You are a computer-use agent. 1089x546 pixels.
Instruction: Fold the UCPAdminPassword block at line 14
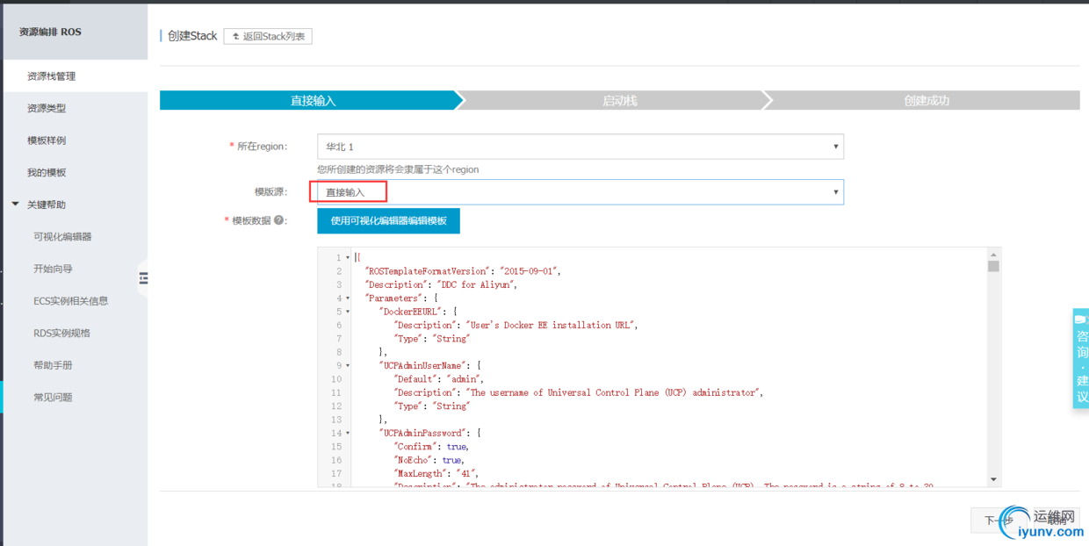348,433
